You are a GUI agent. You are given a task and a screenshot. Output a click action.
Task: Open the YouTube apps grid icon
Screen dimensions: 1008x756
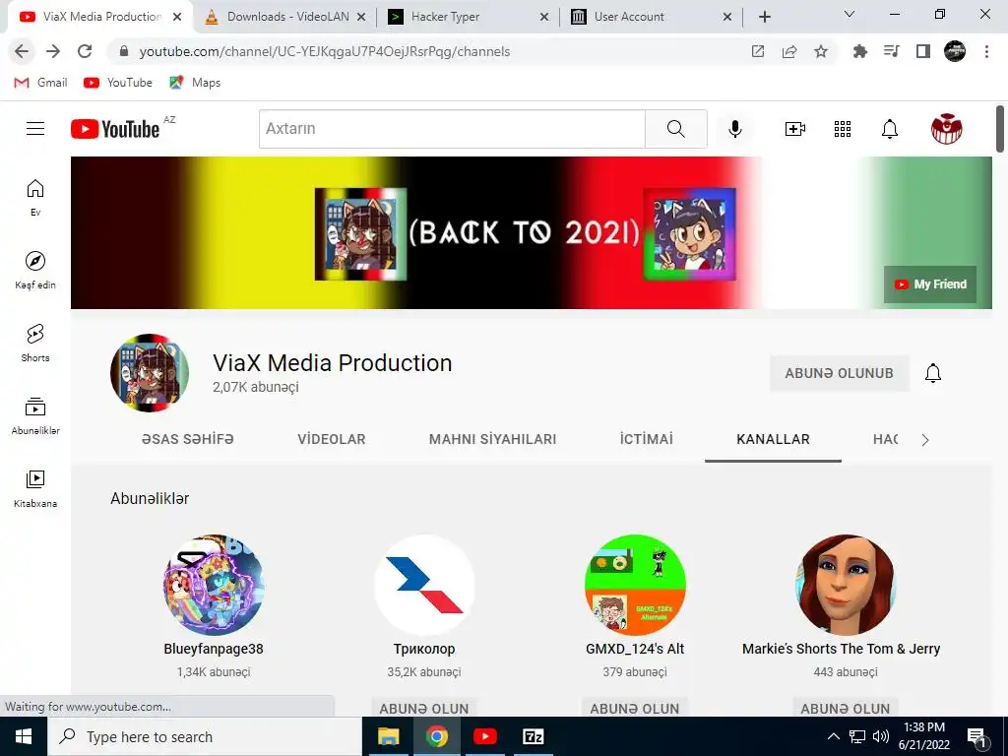(x=843, y=129)
